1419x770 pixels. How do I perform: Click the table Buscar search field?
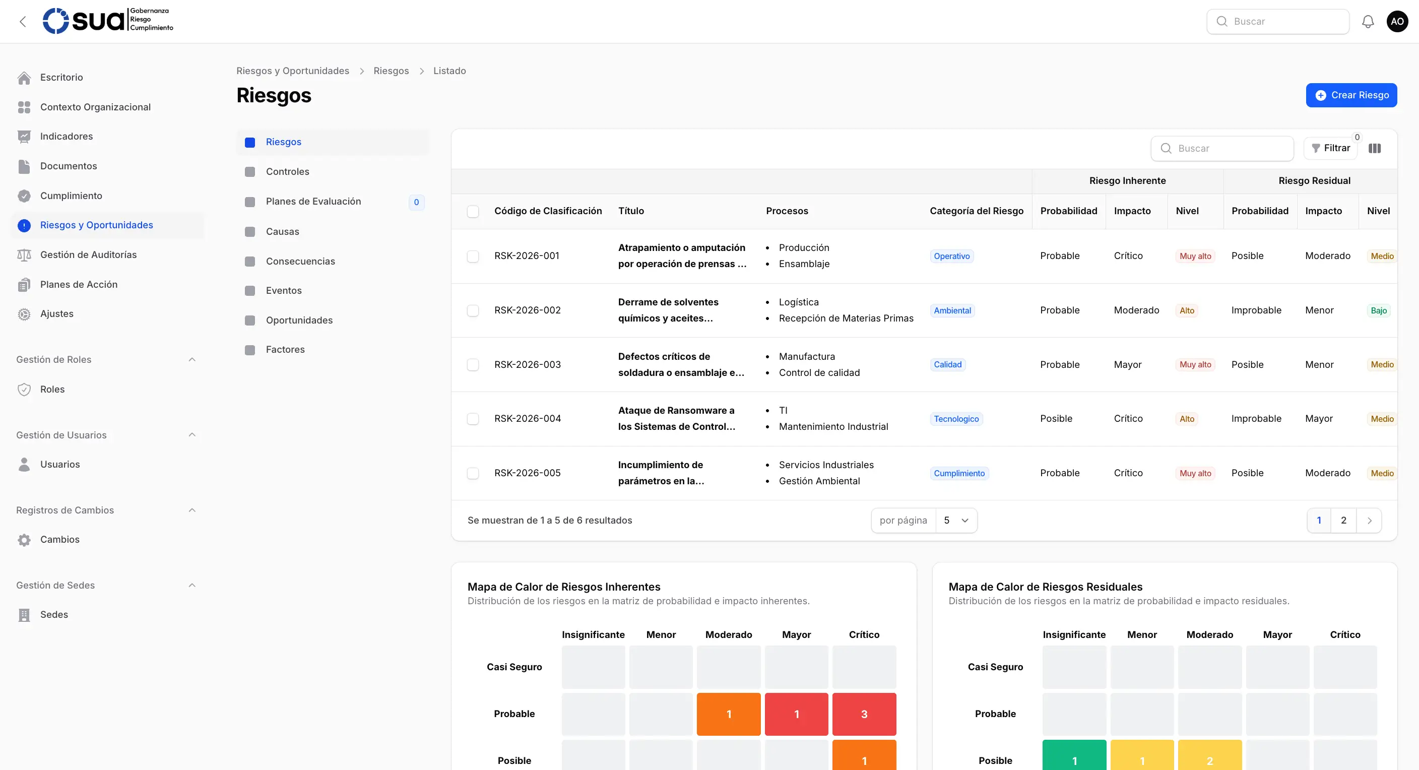coord(1222,149)
